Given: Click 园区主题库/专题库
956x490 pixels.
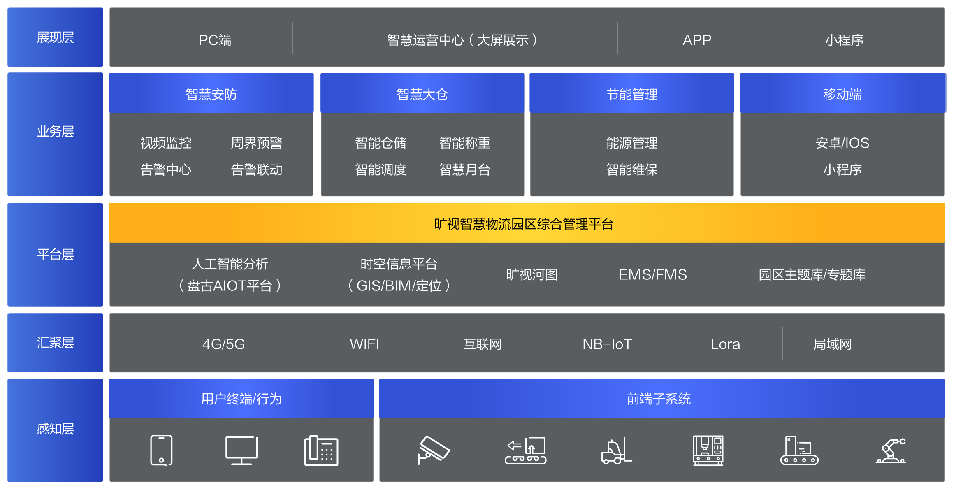Looking at the screenshot, I should pyautogui.click(x=812, y=274).
